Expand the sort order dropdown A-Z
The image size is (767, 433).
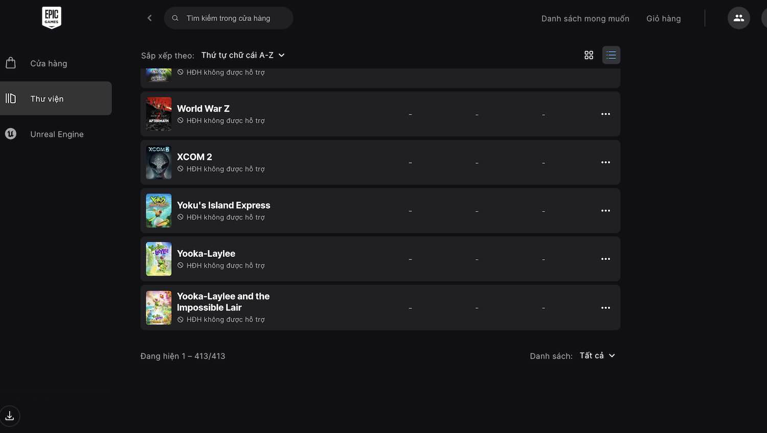(x=243, y=55)
